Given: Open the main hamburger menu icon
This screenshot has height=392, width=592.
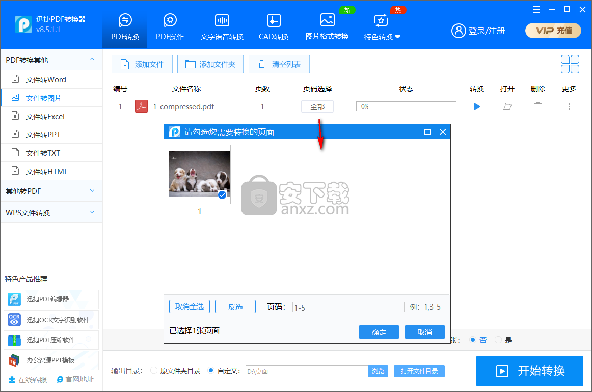Looking at the screenshot, I should [x=536, y=10].
